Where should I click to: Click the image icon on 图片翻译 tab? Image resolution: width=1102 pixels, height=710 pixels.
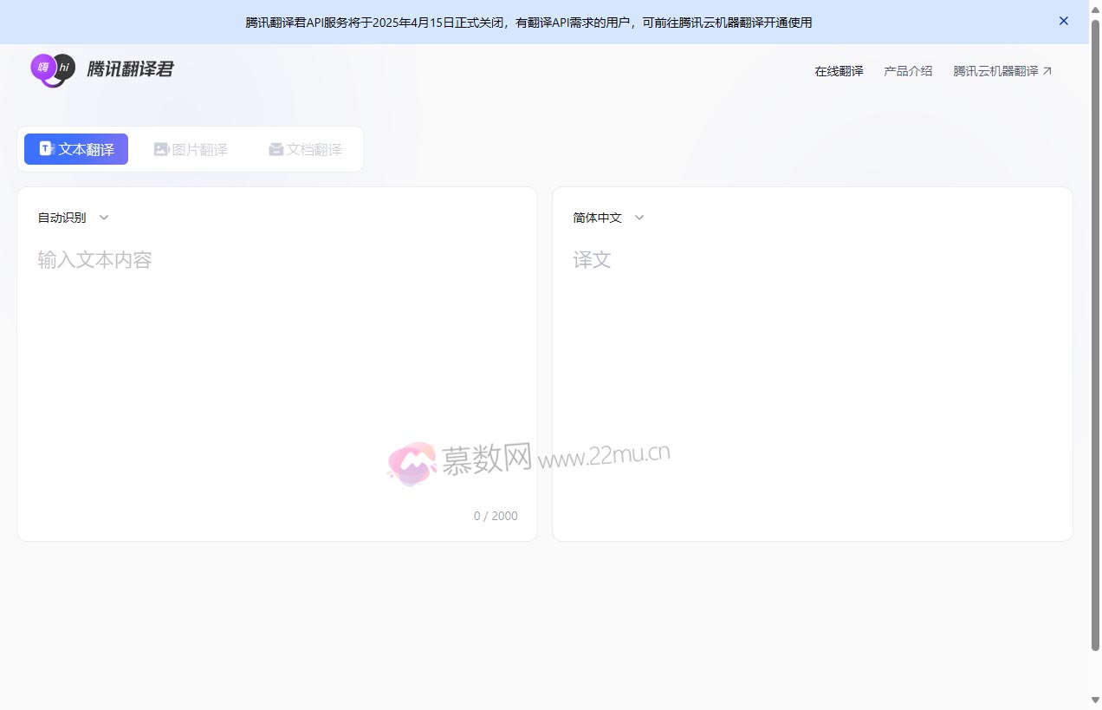coord(161,148)
